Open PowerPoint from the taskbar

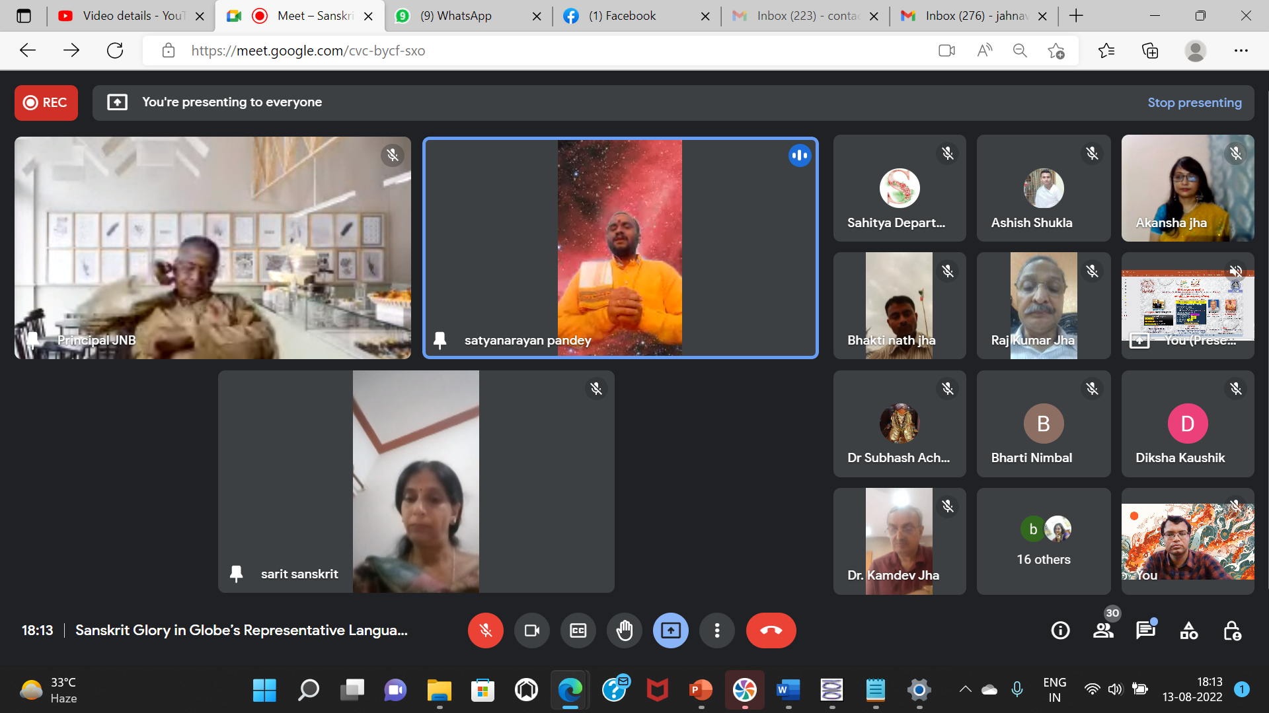(701, 690)
